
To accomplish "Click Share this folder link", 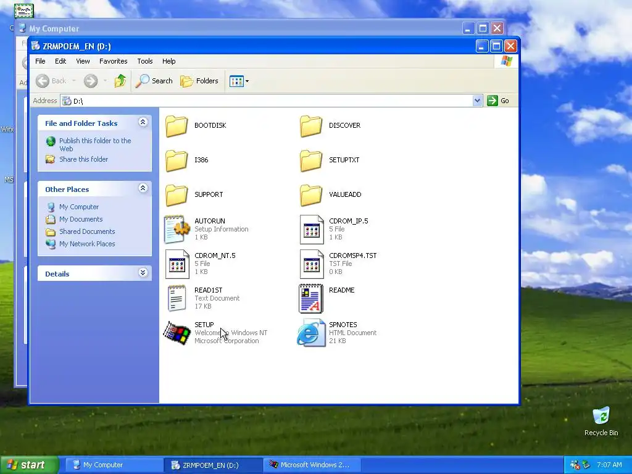I will (83, 159).
